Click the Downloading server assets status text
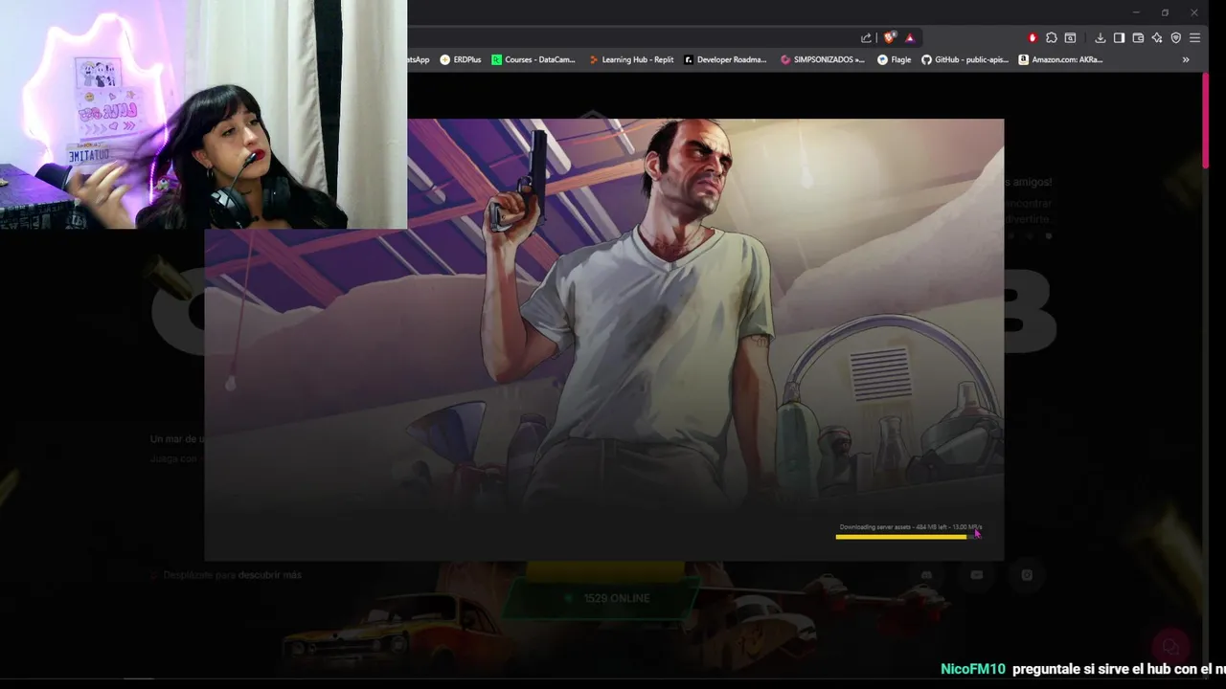The height and width of the screenshot is (689, 1226). pyautogui.click(x=911, y=527)
